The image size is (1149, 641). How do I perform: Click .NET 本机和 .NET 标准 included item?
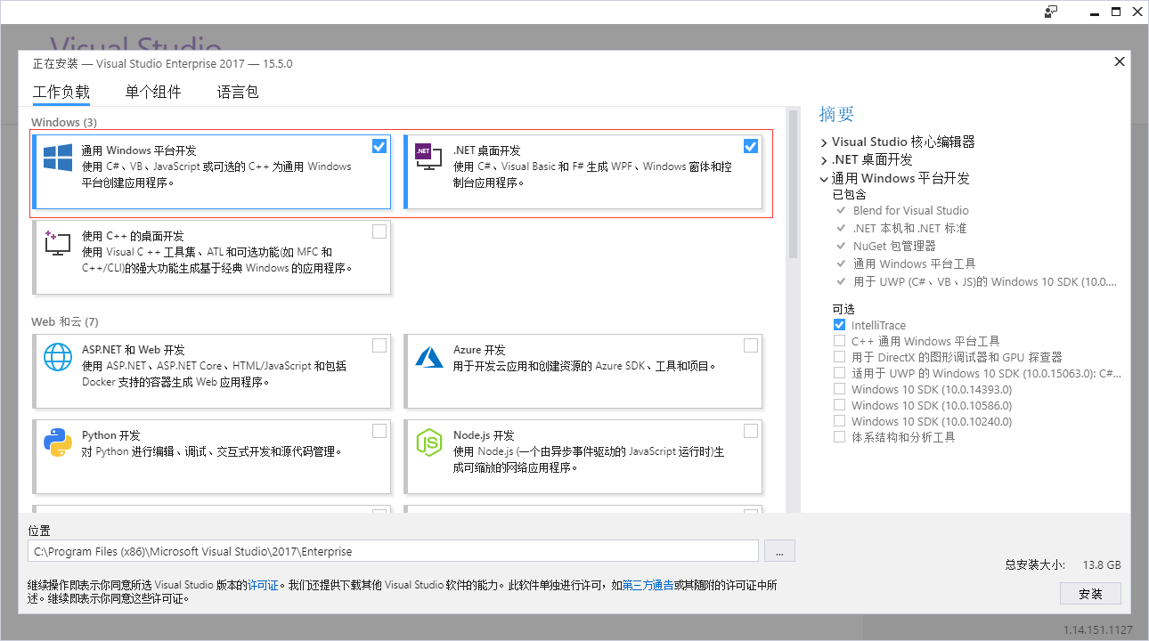[909, 228]
